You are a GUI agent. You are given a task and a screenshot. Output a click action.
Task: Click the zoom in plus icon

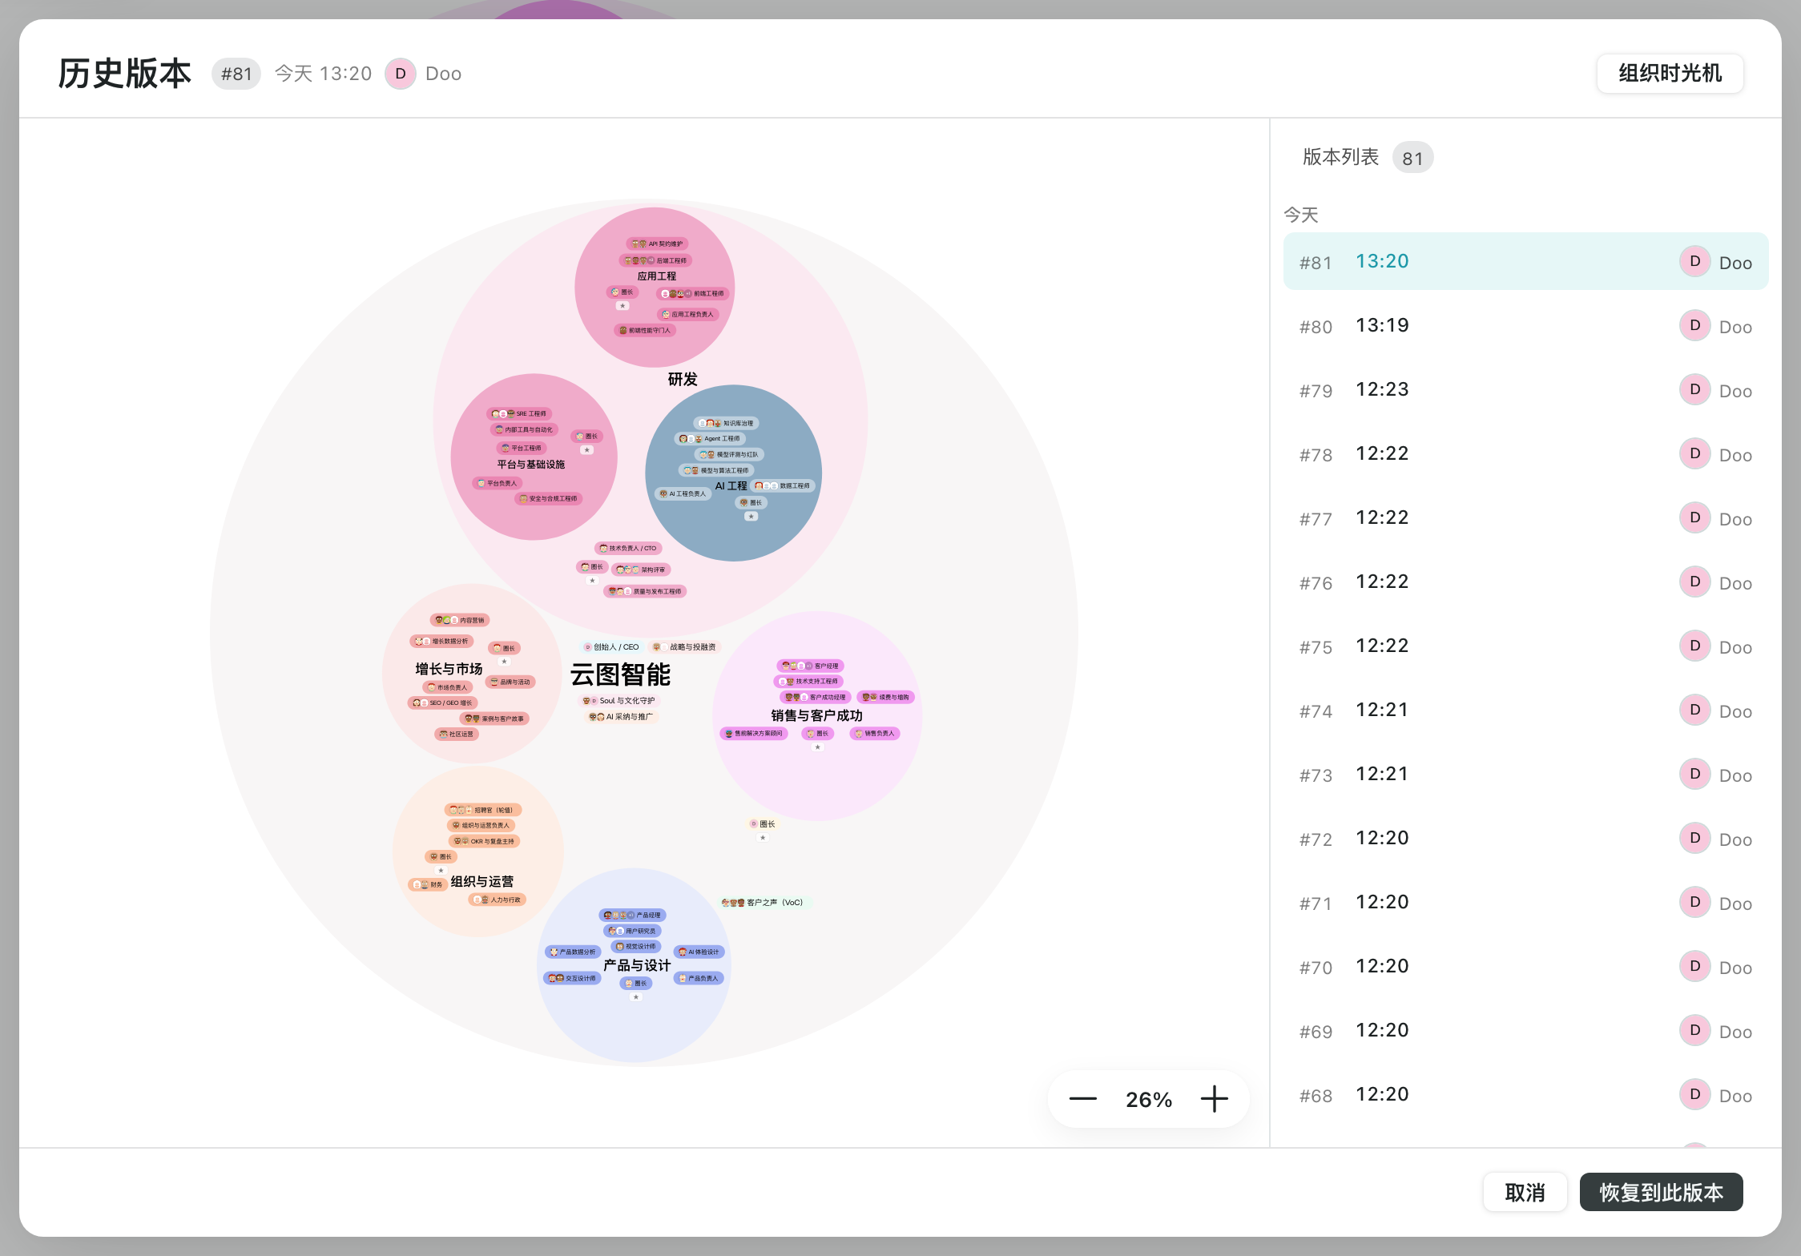tap(1214, 1099)
